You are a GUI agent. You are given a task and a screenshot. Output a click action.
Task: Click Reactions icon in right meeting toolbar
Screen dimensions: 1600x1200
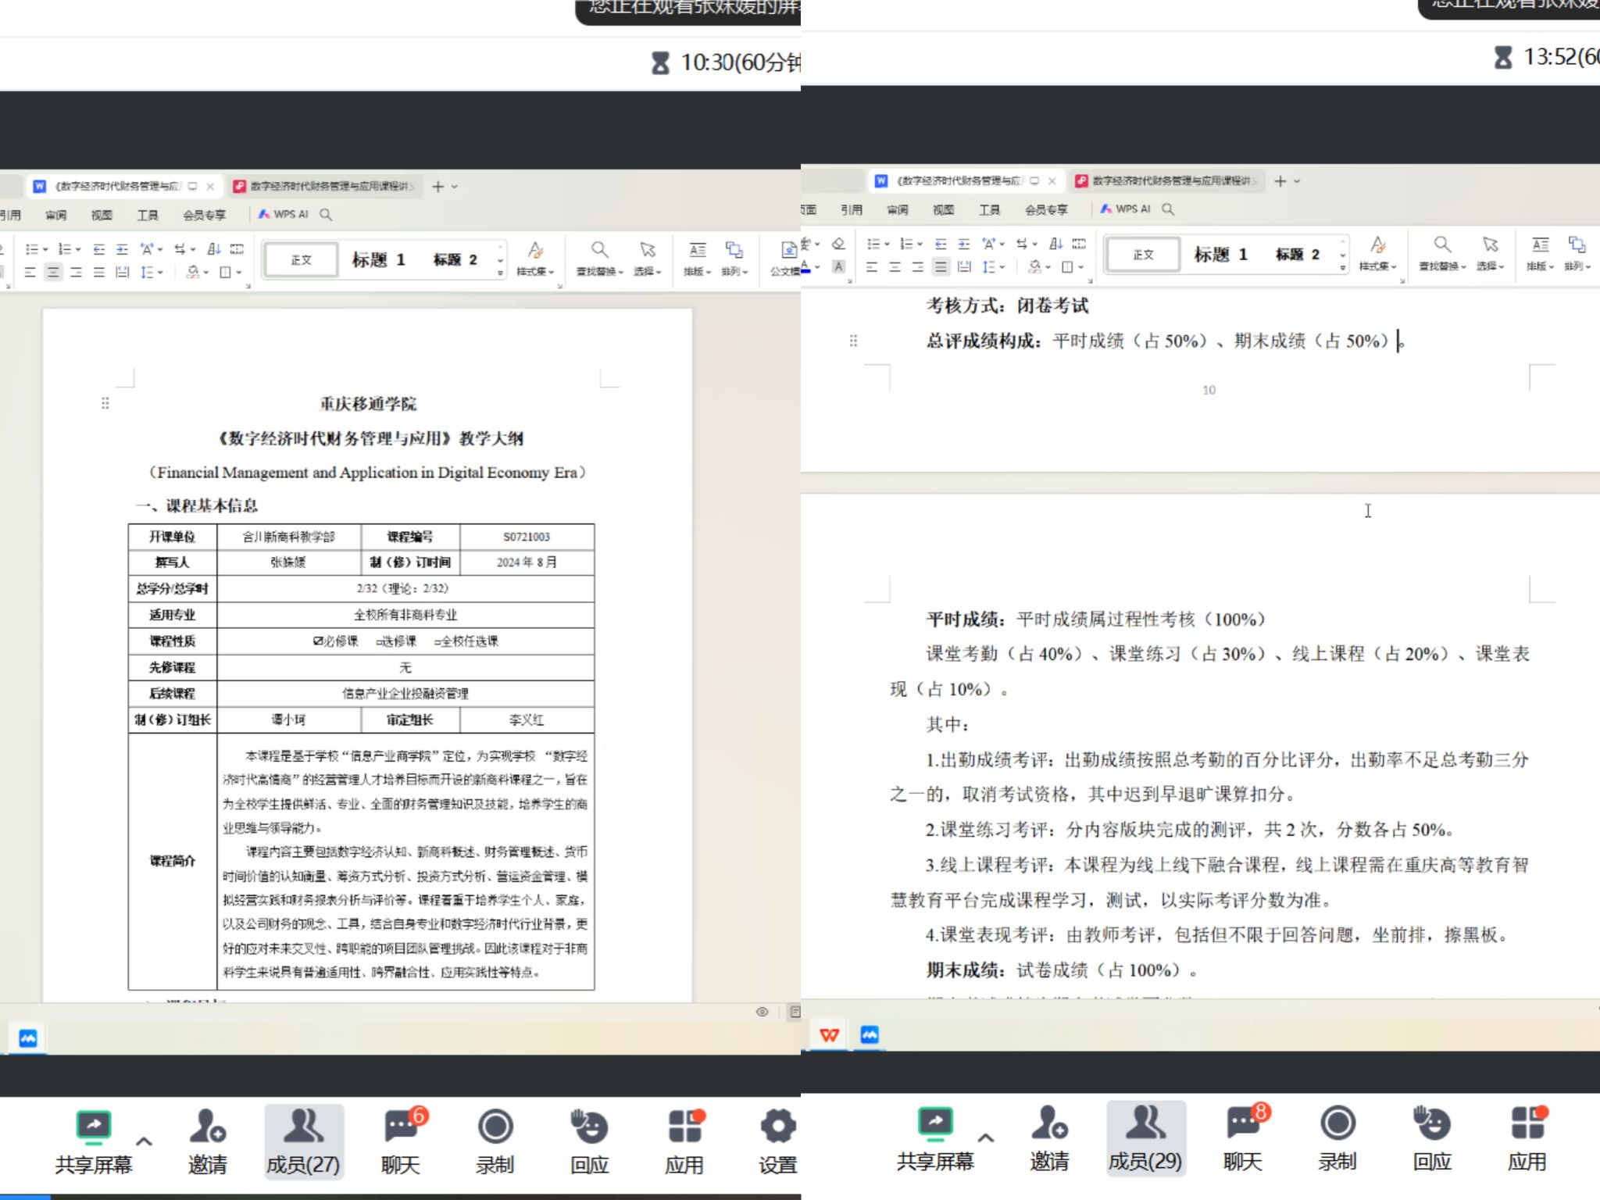click(1431, 1123)
